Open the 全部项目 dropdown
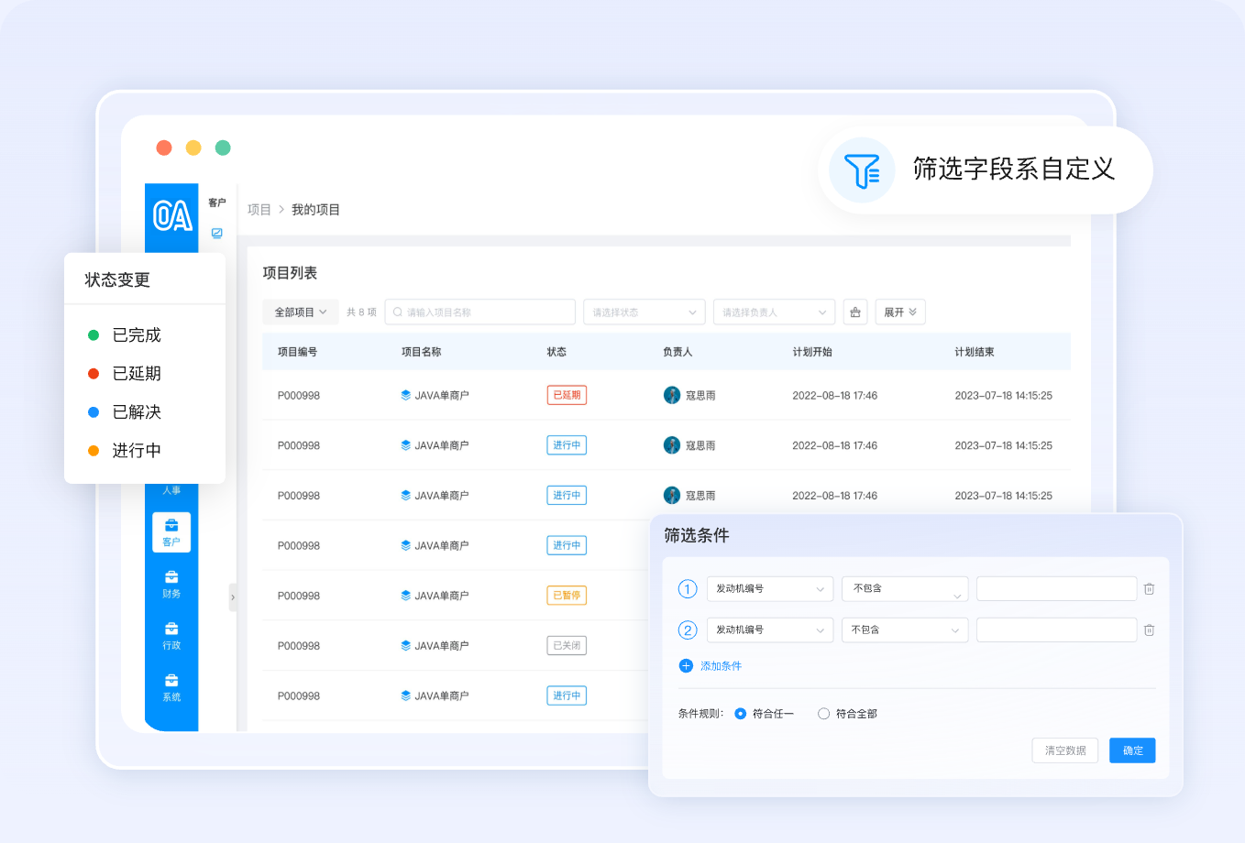The image size is (1245, 843). [301, 312]
